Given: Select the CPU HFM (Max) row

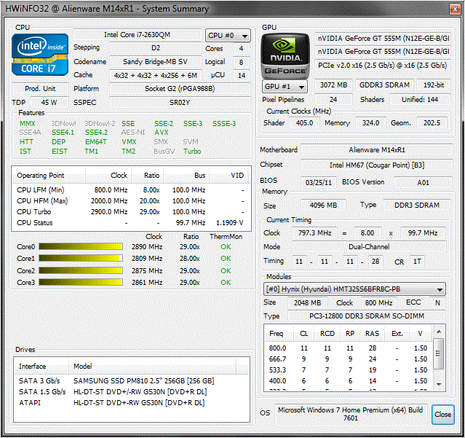Looking at the screenshot, I should pos(131,200).
